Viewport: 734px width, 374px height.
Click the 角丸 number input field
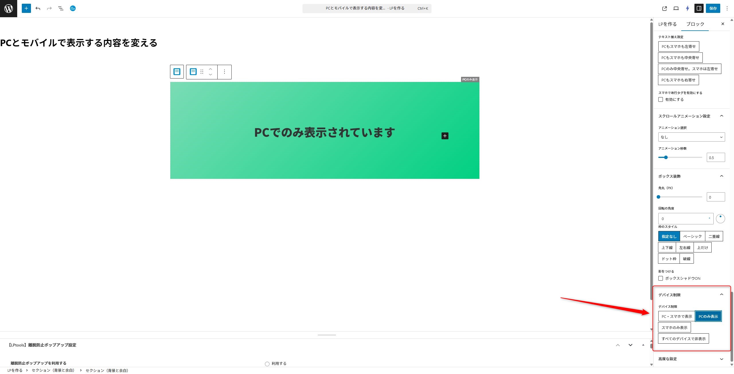point(716,197)
